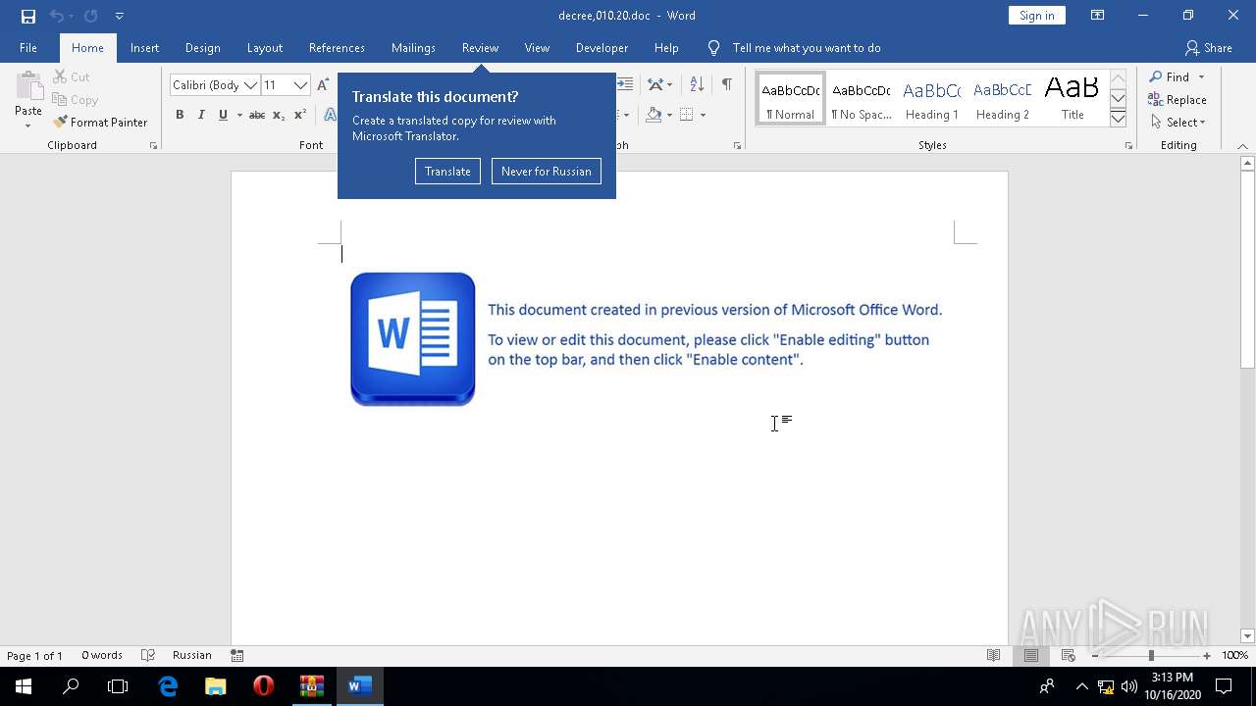The image size is (1256, 706).
Task: Click Format Painter
Action: 100,123
